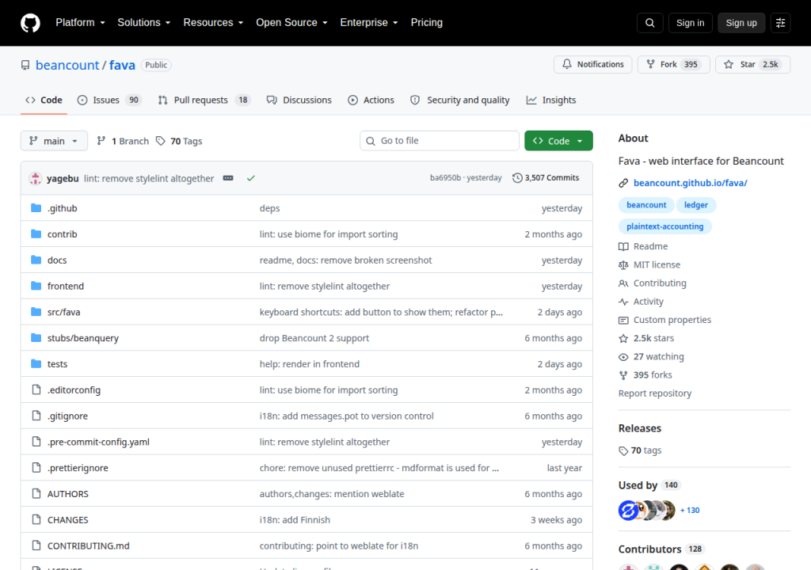
Task: Click the star icon beside 2.5k stars
Action: [623, 338]
